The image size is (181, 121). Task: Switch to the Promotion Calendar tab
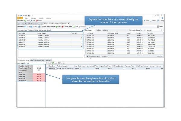tap(27, 24)
